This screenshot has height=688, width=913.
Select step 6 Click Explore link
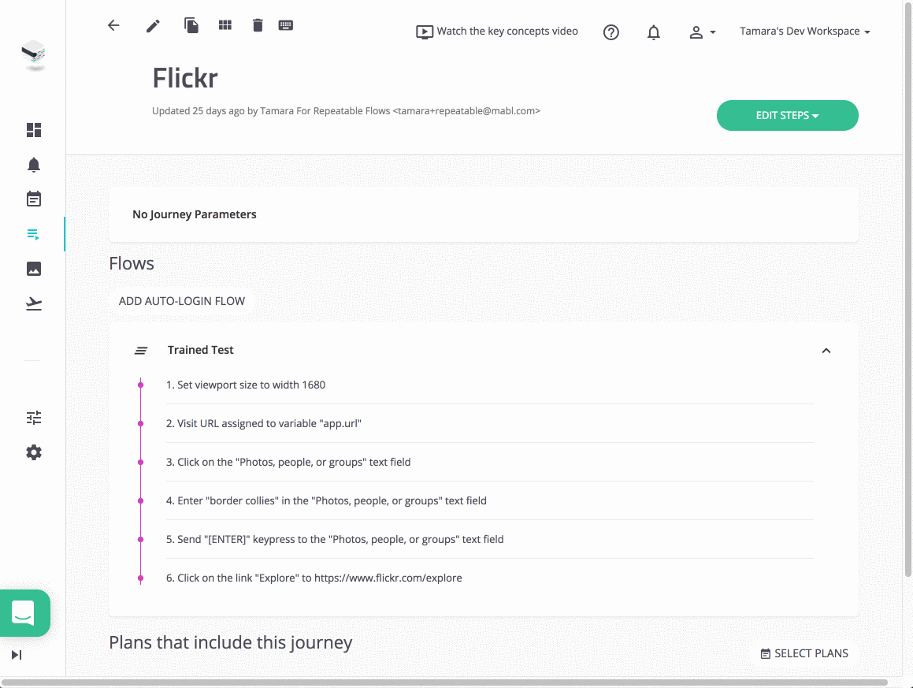(489, 578)
